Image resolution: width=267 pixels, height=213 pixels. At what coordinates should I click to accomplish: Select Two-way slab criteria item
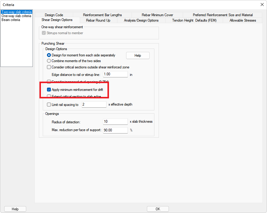click(16, 12)
